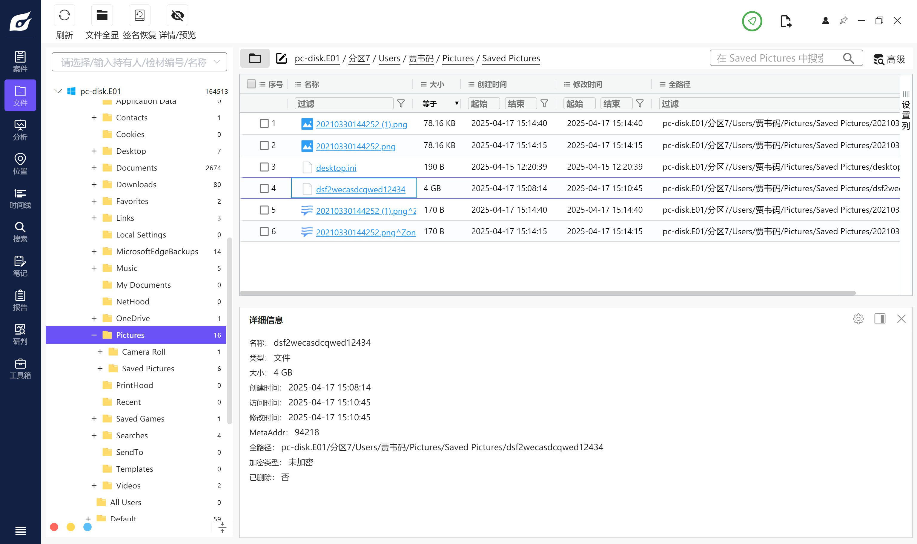Check row 1 checkbox
This screenshot has width=917, height=544.
[264, 123]
